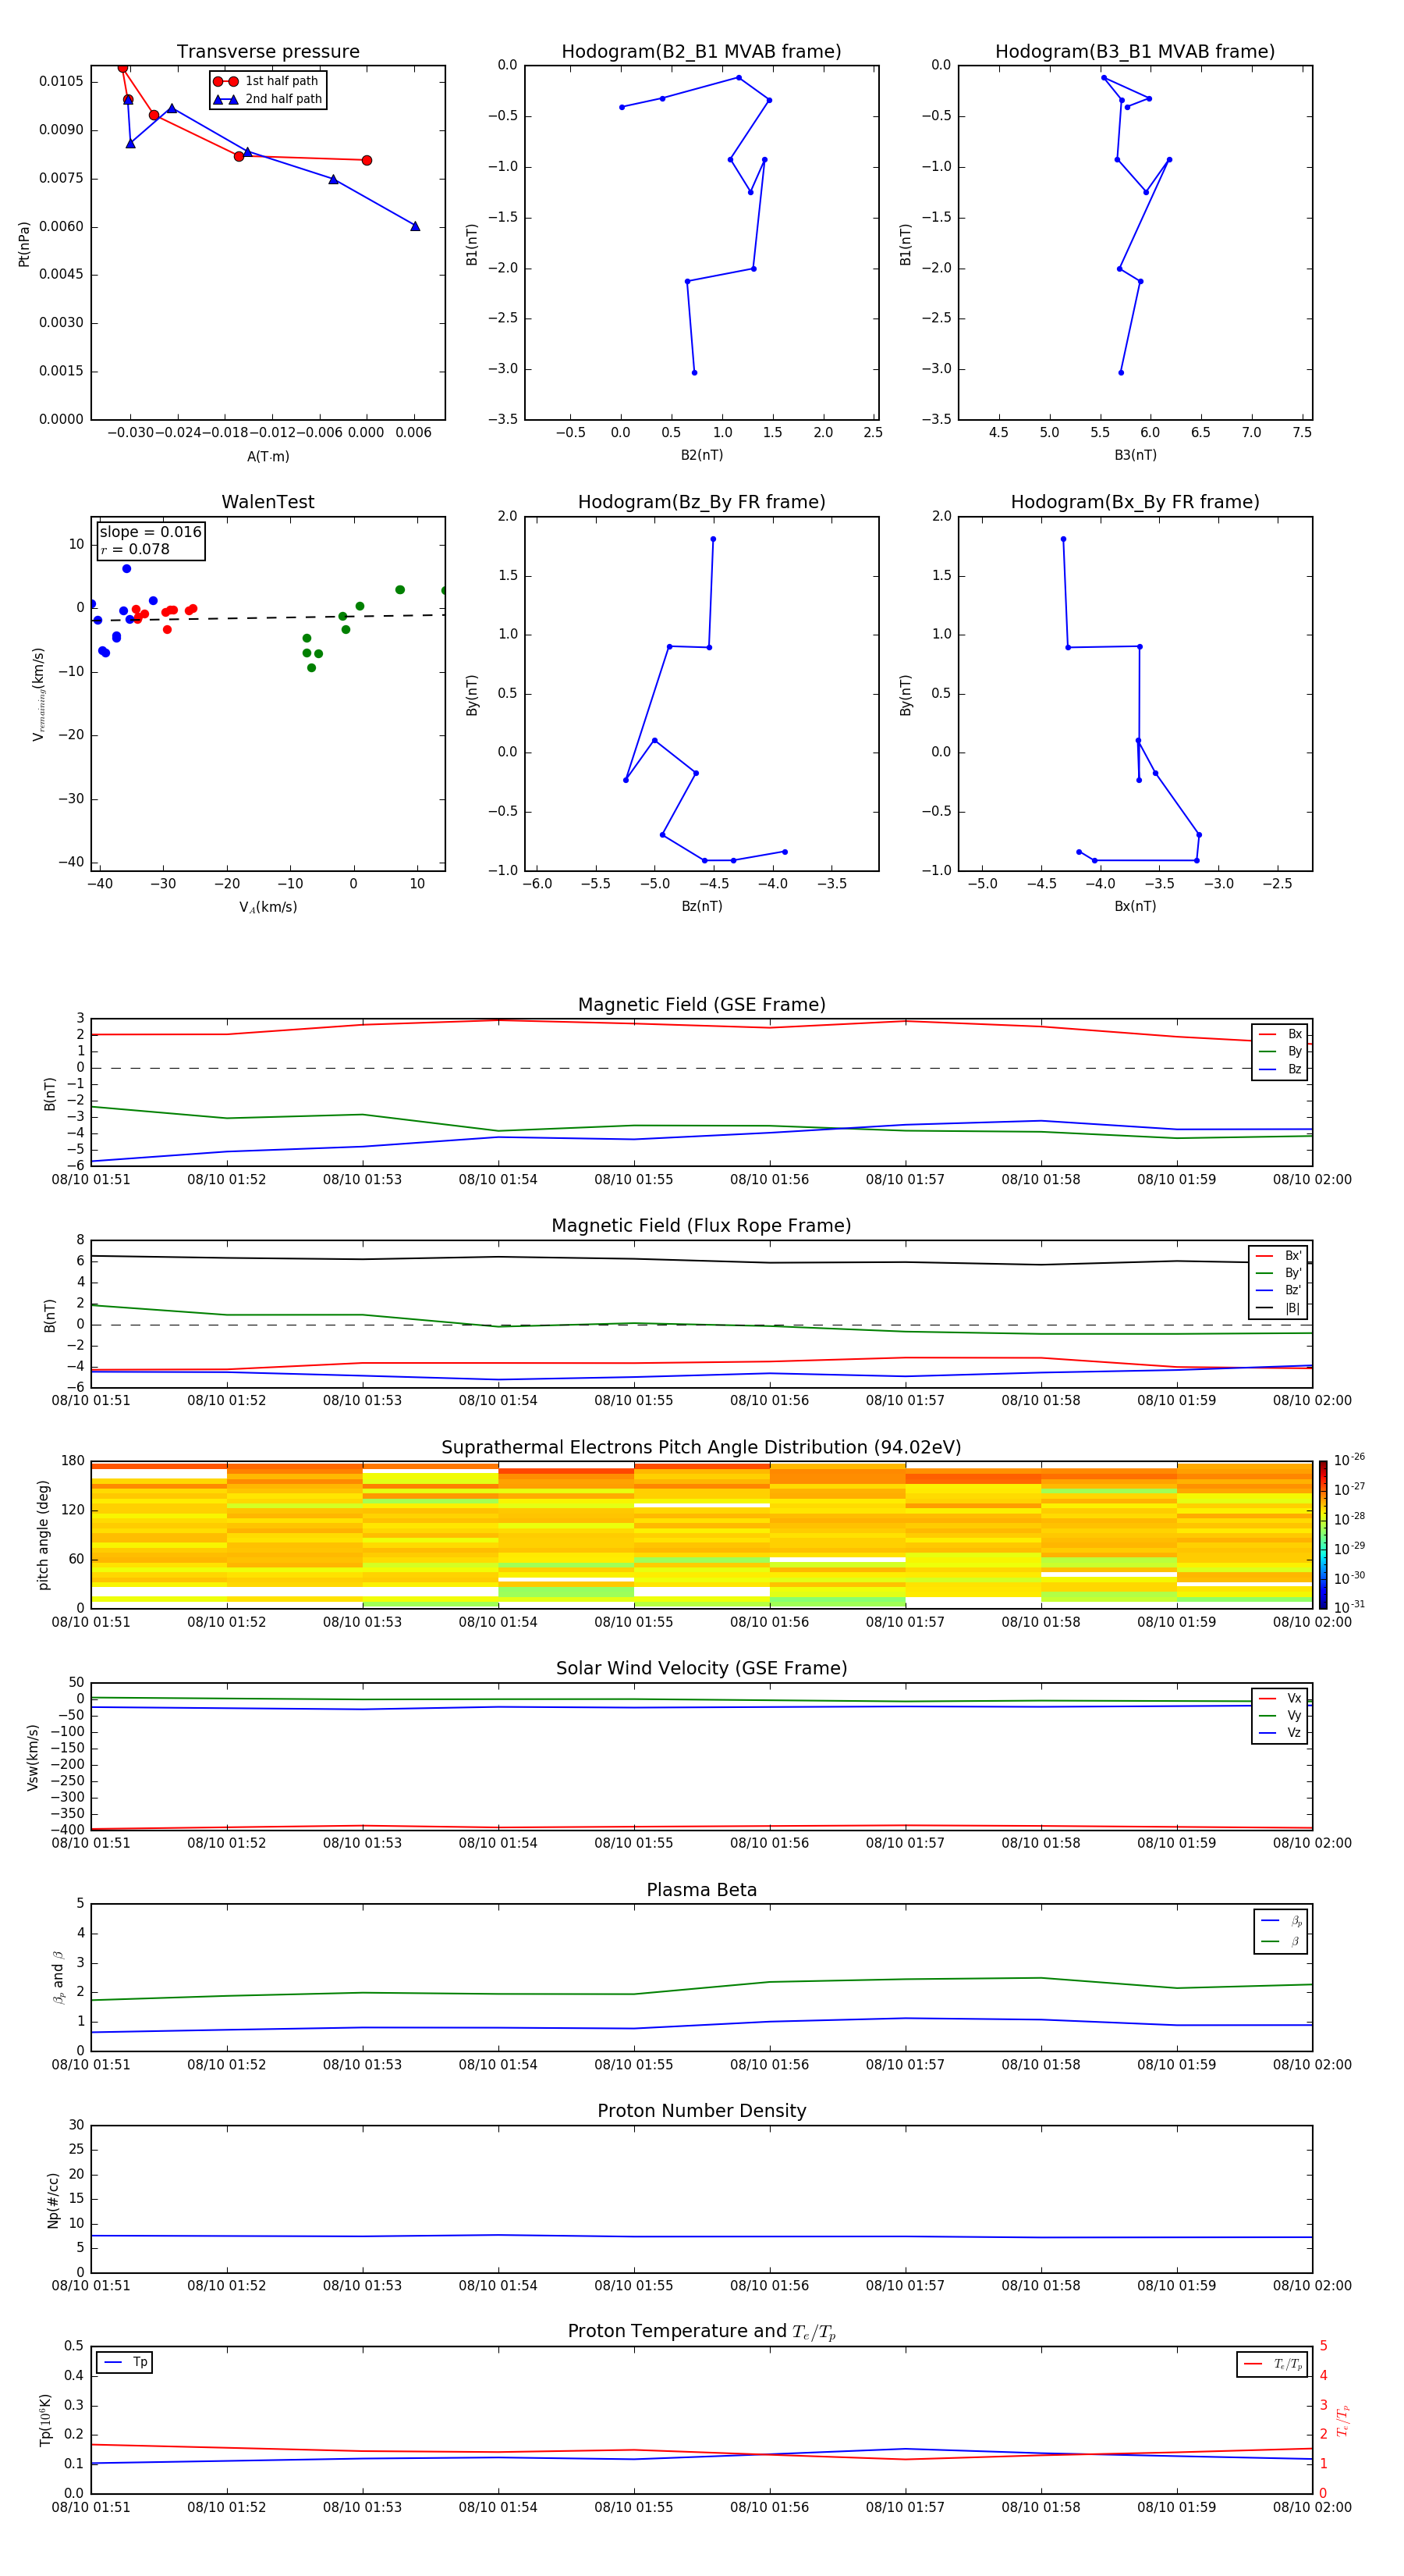The image size is (1404, 2576).
Task: Click the last red circle in Transverse pressure
Action: point(367,160)
